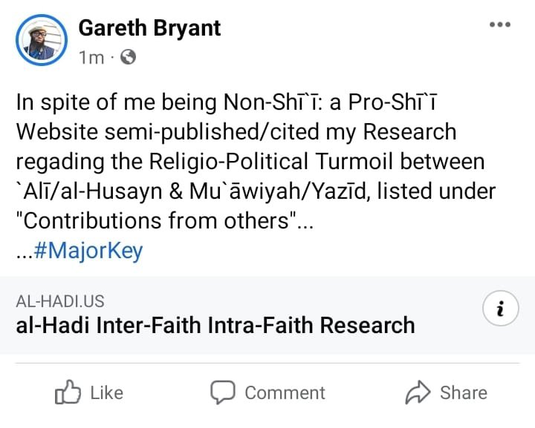The height and width of the screenshot is (428, 535).
Task: Click the "Website semi-published/cited my Research" line
Action: pos(236,132)
